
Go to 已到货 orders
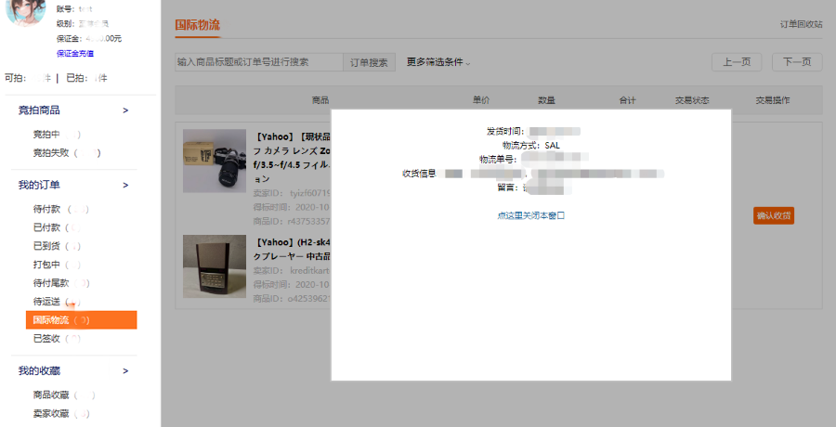coord(47,246)
